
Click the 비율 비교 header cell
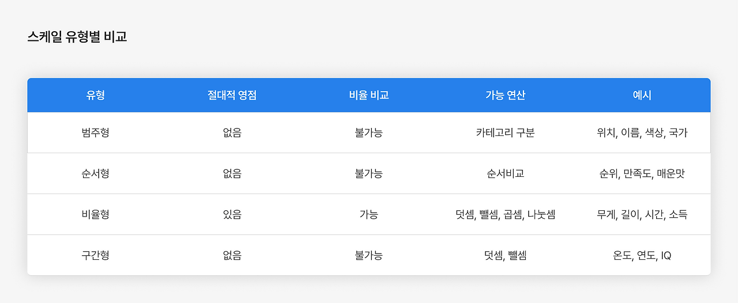coord(368,95)
